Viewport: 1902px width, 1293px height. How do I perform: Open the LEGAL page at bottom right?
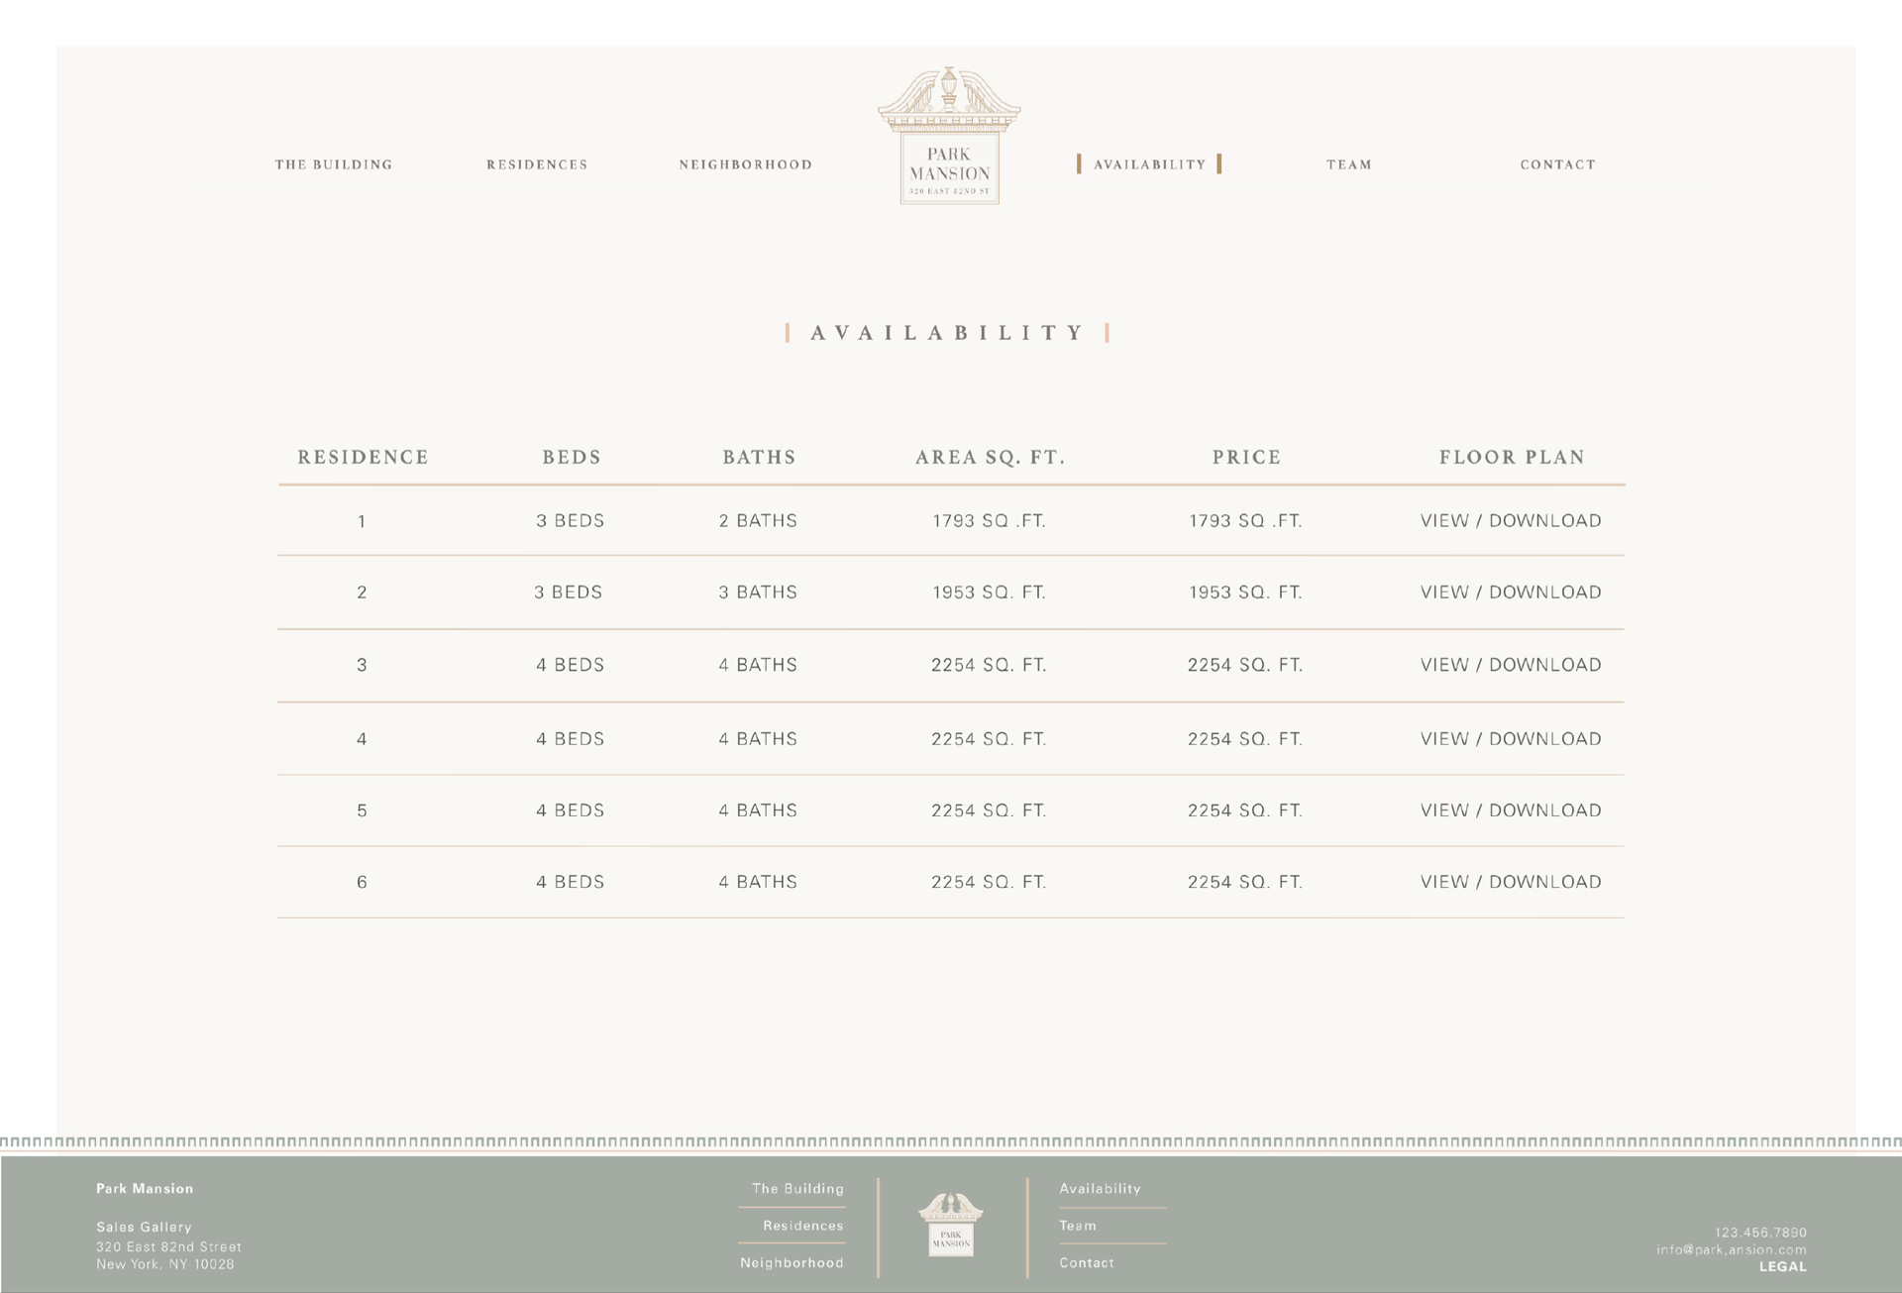[x=1785, y=1266]
